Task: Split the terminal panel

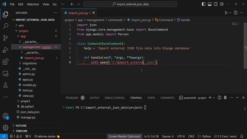Action: pos(219,98)
